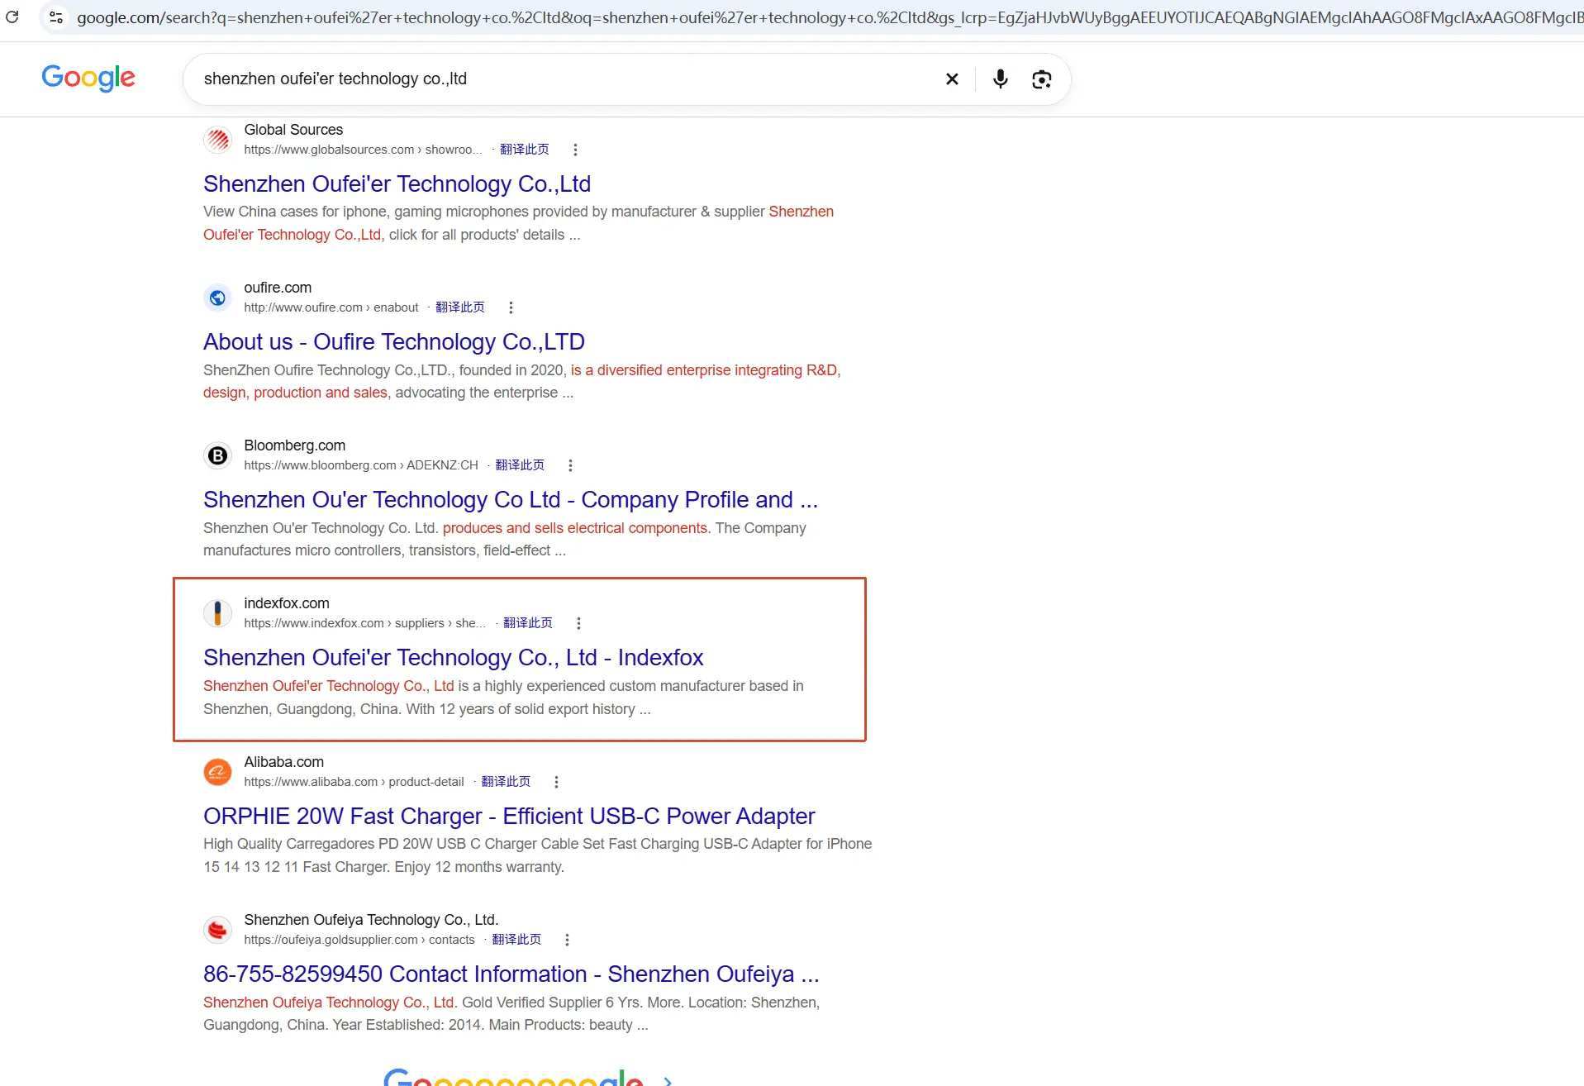The width and height of the screenshot is (1584, 1086).
Task: Click the indexfox.com suppliers URL breadcrumb
Action: (x=364, y=623)
